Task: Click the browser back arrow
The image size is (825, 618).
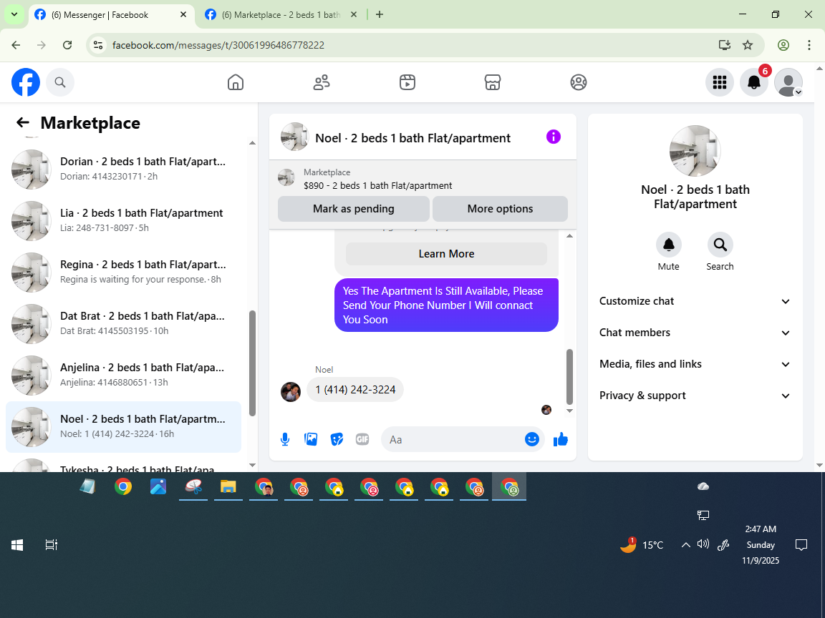Action: pyautogui.click(x=16, y=45)
